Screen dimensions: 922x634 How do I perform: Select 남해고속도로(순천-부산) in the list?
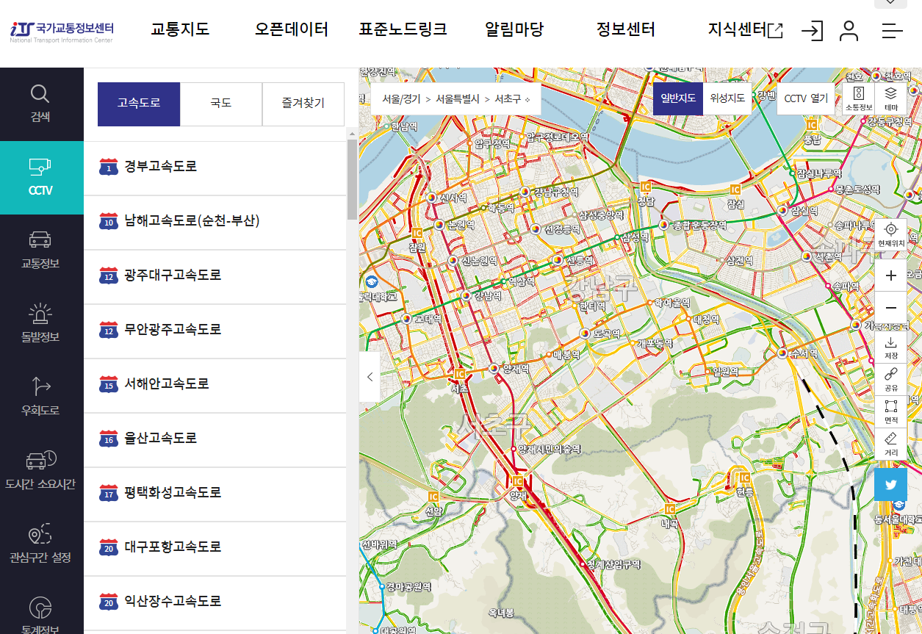215,222
